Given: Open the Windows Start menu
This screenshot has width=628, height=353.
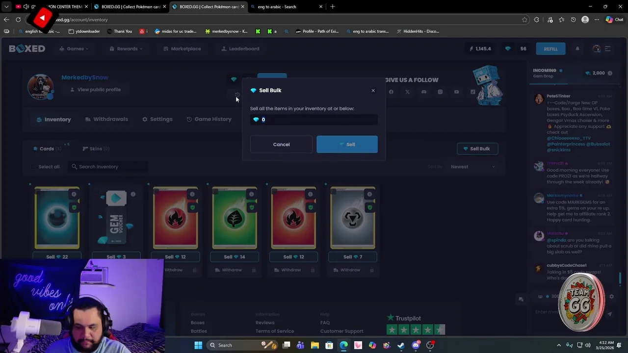Looking at the screenshot, I should 198,345.
